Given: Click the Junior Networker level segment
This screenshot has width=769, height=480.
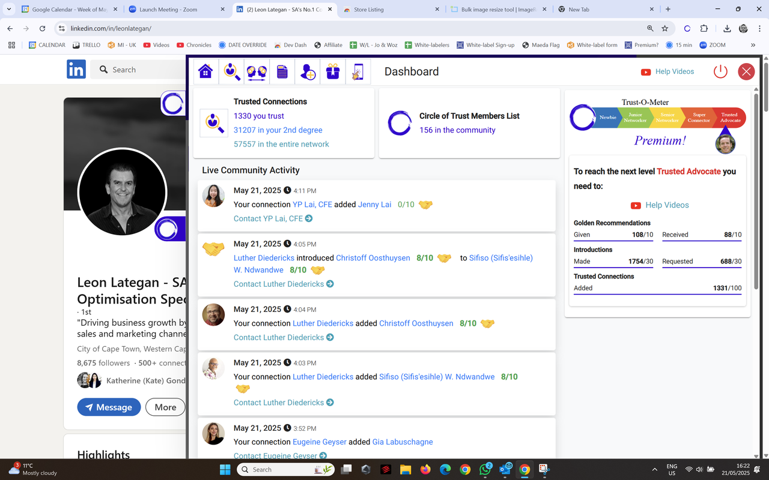Looking at the screenshot, I should pyautogui.click(x=636, y=118).
